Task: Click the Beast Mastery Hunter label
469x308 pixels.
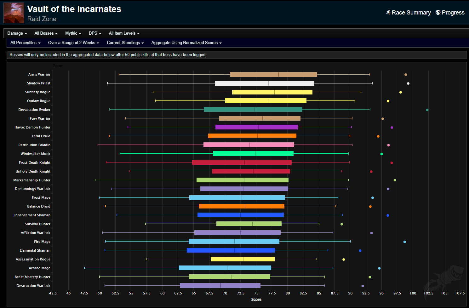Action: (x=32, y=277)
